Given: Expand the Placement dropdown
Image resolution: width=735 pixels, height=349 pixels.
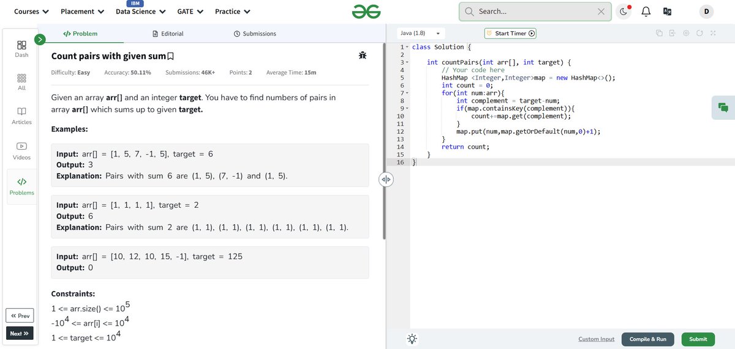Looking at the screenshot, I should (82, 11).
